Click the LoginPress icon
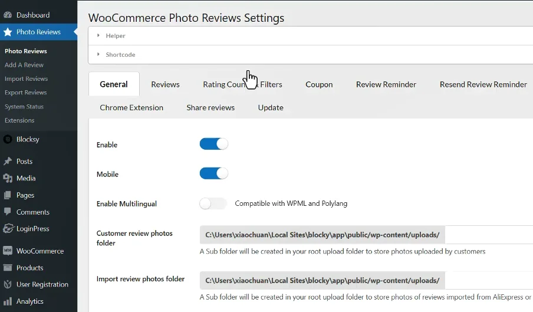This screenshot has width=533, height=312. coord(8,228)
